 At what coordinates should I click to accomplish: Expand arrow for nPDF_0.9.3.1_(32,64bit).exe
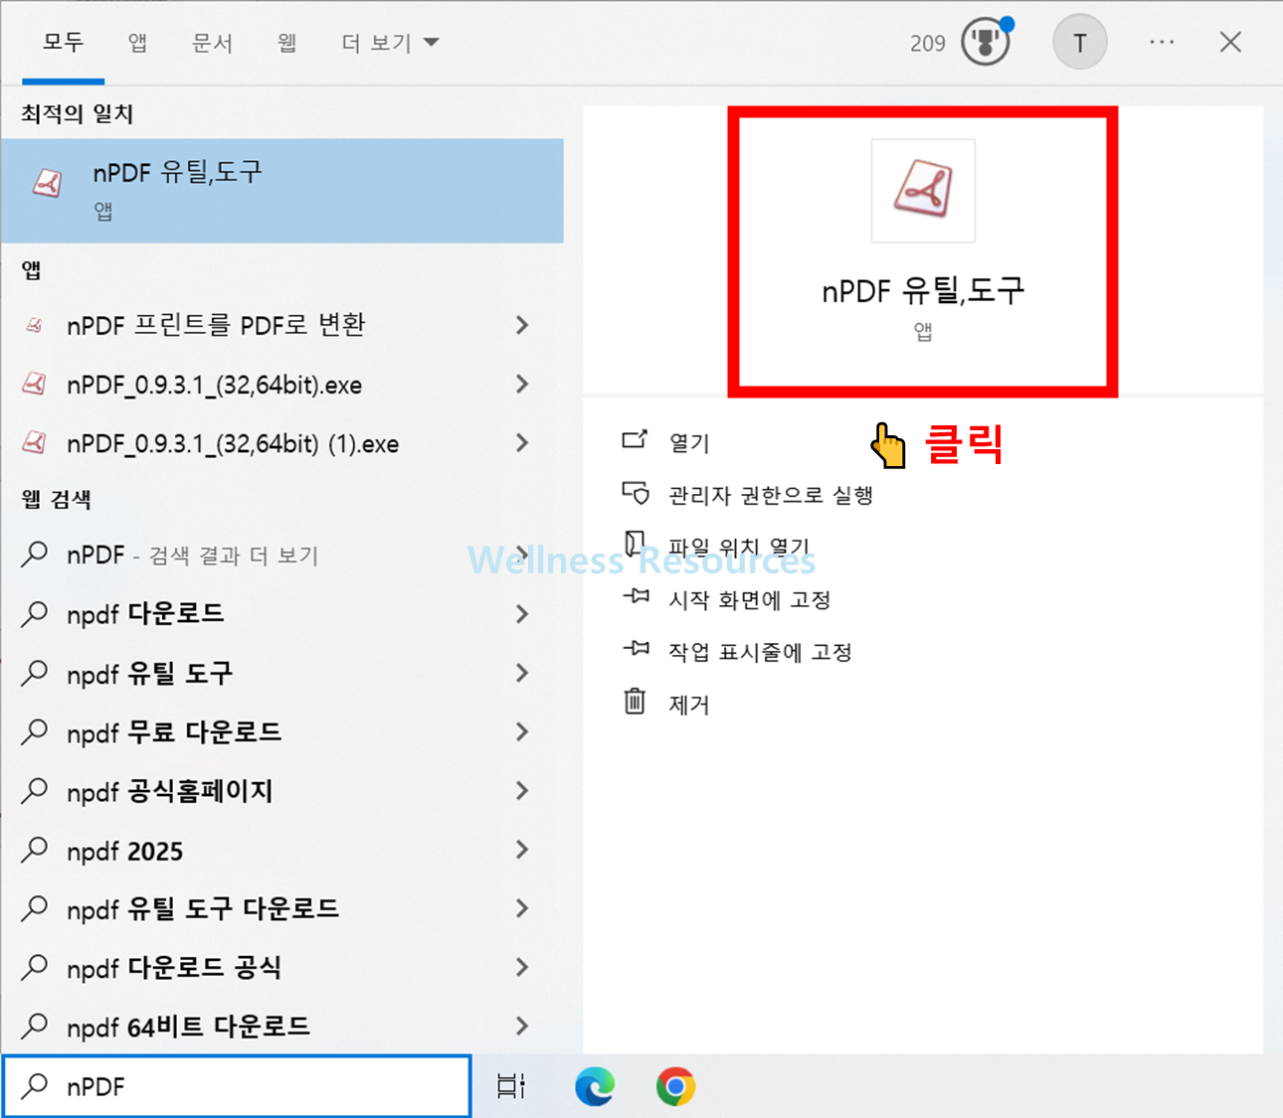point(522,385)
